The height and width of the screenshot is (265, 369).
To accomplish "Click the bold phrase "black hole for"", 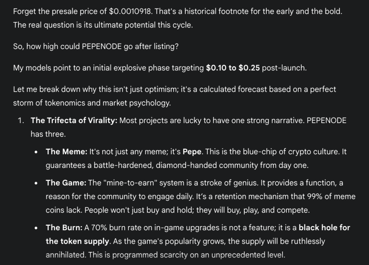I will 324,227.
